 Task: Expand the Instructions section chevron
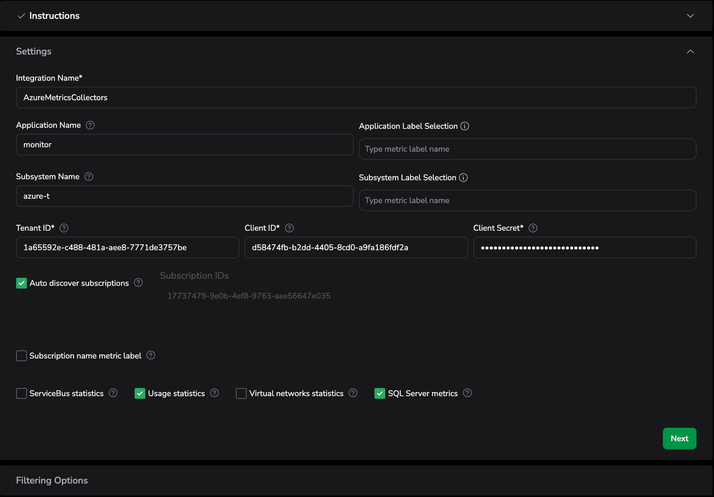(x=690, y=16)
